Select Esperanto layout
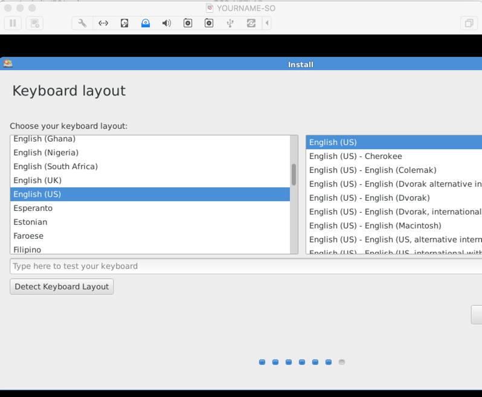Screen dimensions: 482x397 tap(150, 208)
